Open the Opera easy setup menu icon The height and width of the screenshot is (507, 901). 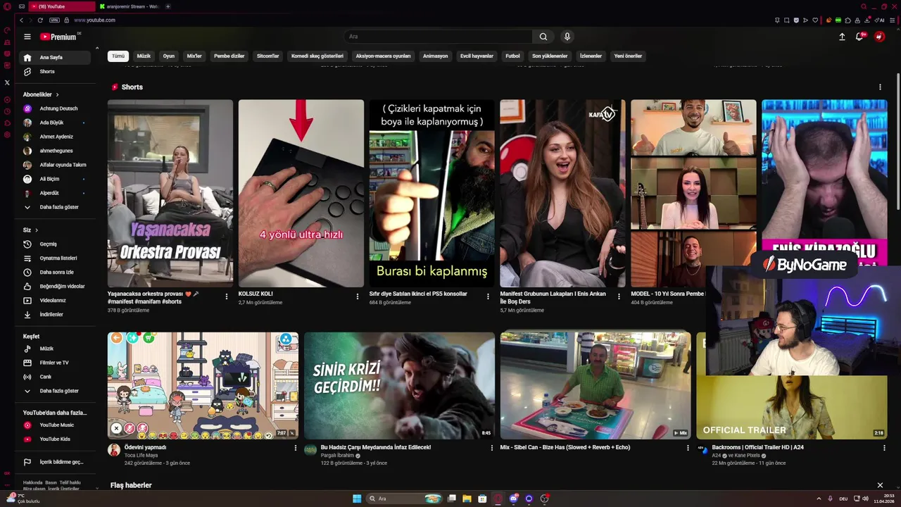893,20
